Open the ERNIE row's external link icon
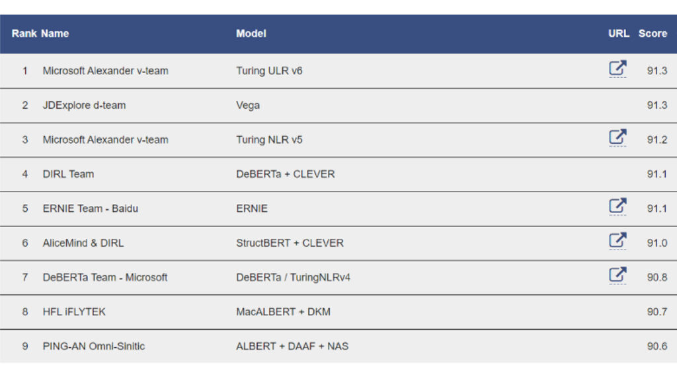Image resolution: width=677 pixels, height=380 pixels. [x=617, y=206]
